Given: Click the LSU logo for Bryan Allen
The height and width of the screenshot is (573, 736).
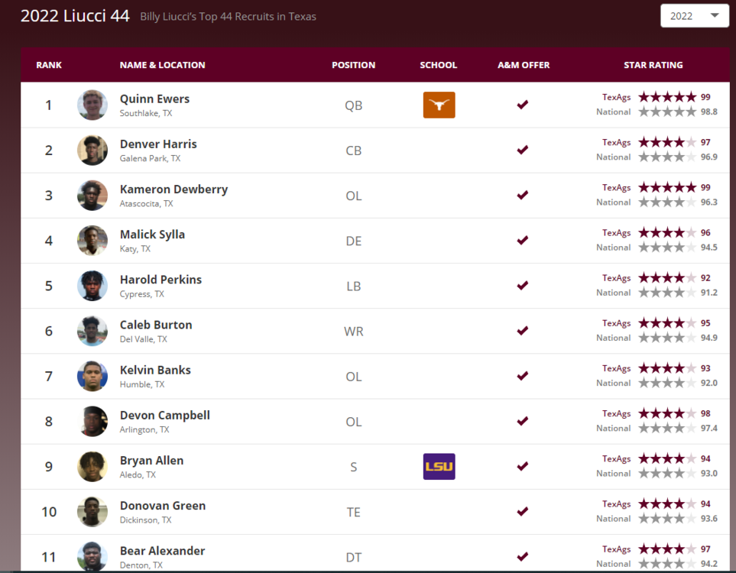Looking at the screenshot, I should pos(439,466).
